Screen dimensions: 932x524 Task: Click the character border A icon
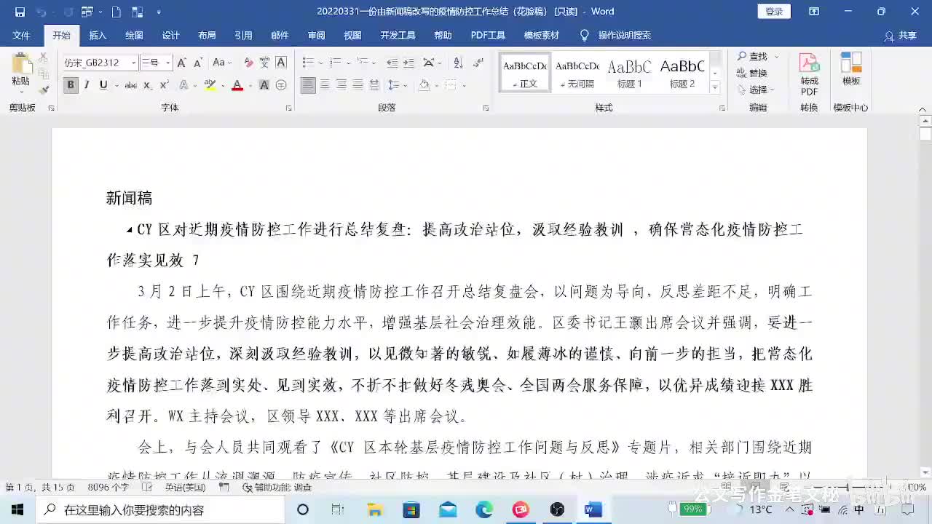281,63
